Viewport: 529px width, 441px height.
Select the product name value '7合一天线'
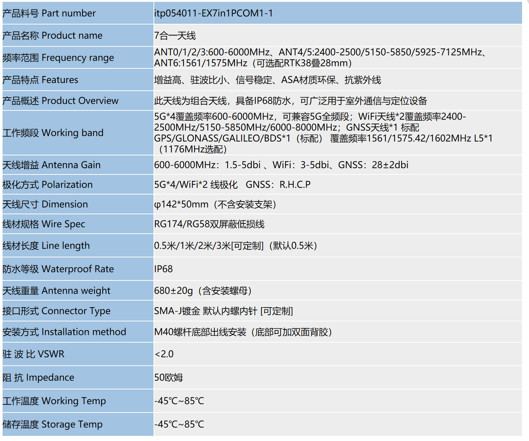(175, 35)
